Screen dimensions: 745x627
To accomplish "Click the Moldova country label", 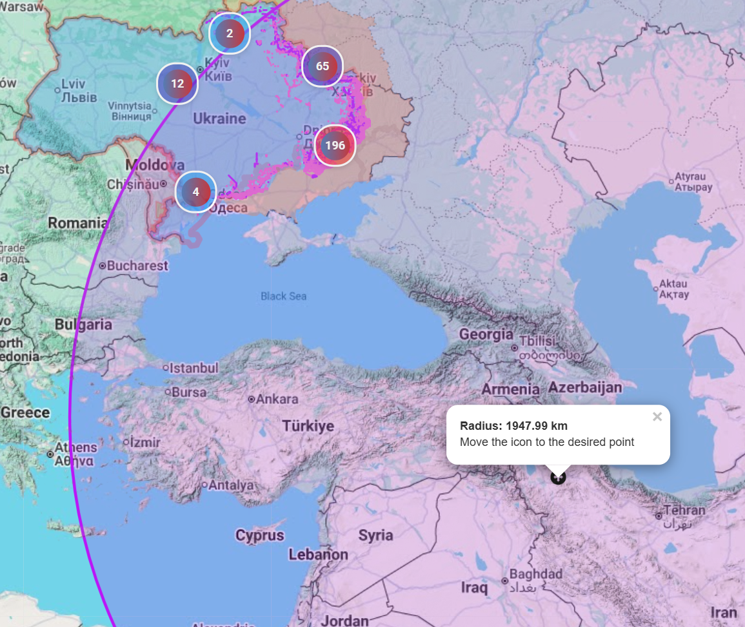I will point(155,165).
